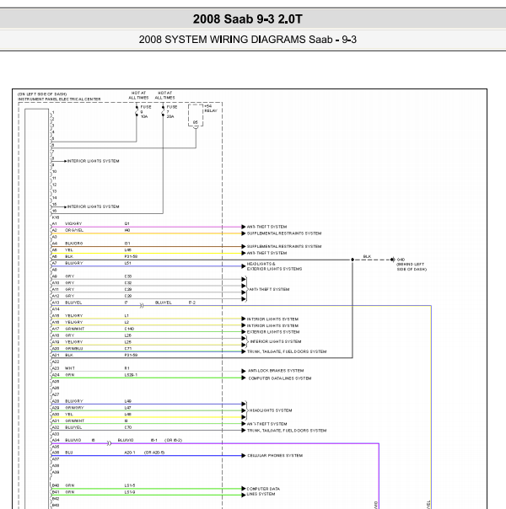Click the "EXTERIOR LIGHTS SYSTEM" label on A17
The height and width of the screenshot is (509, 506).
pyautogui.click(x=273, y=332)
